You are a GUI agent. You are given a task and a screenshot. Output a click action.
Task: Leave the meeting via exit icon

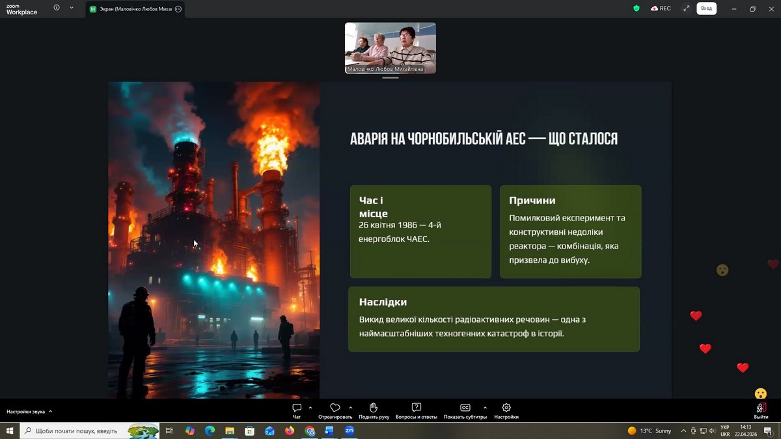tap(761, 408)
